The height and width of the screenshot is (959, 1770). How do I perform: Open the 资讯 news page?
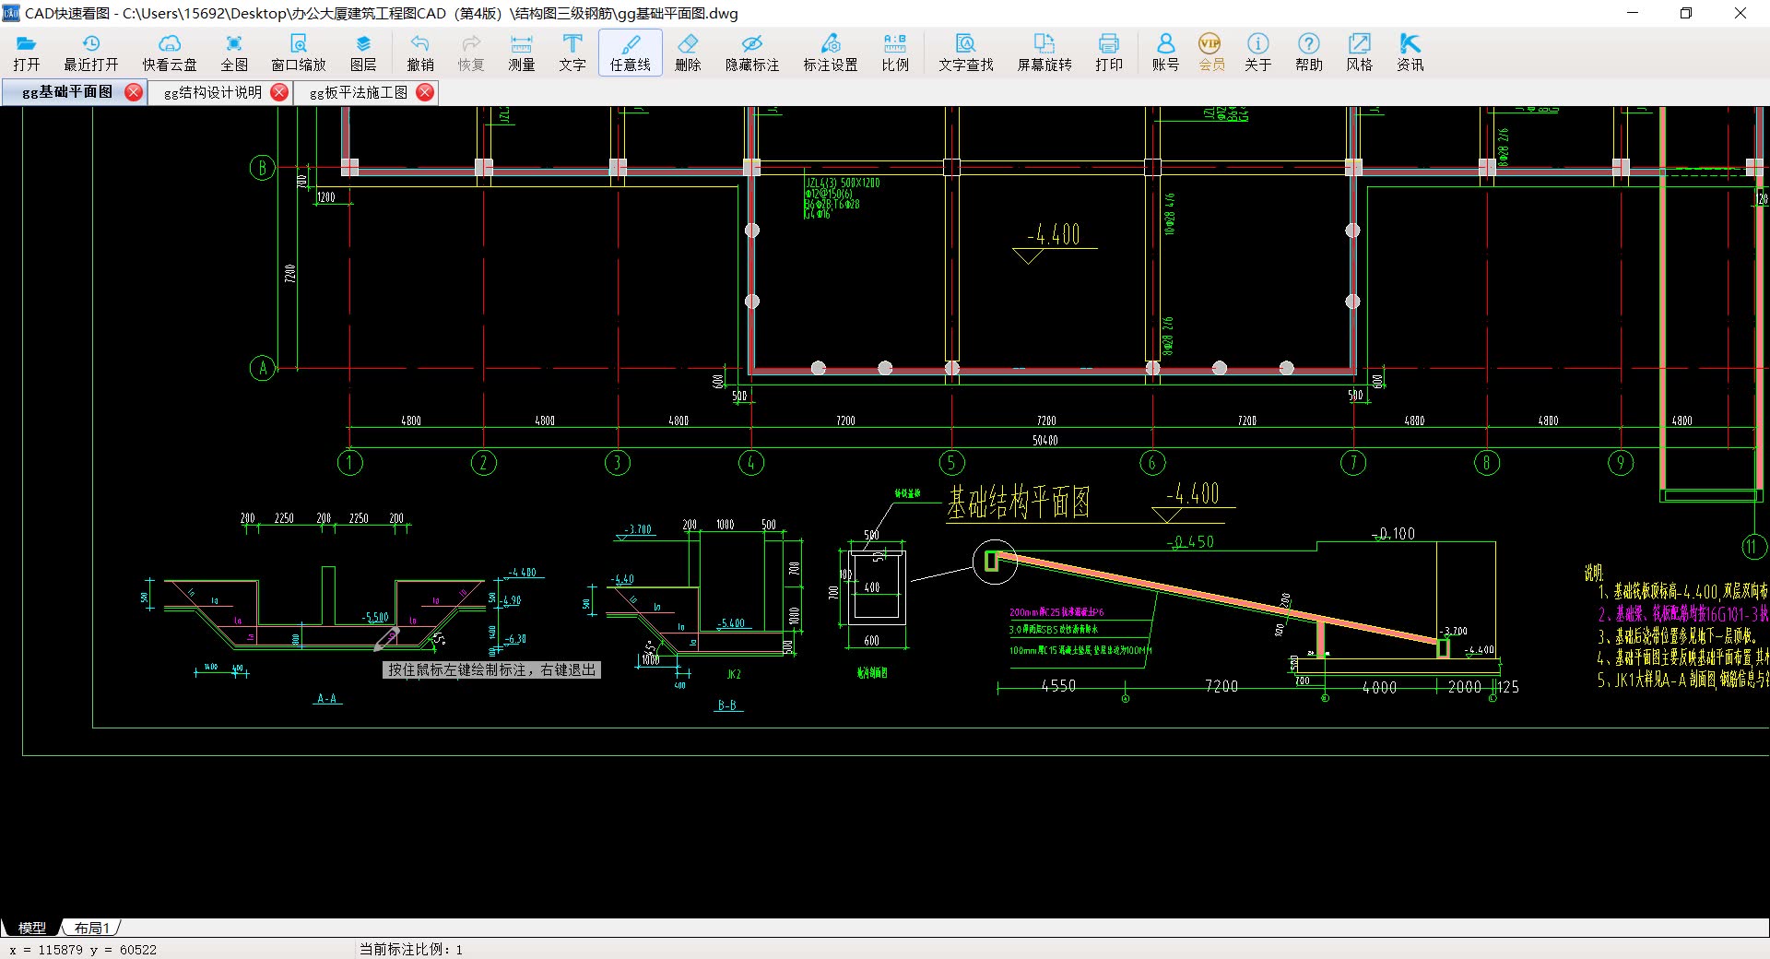pyautogui.click(x=1410, y=53)
